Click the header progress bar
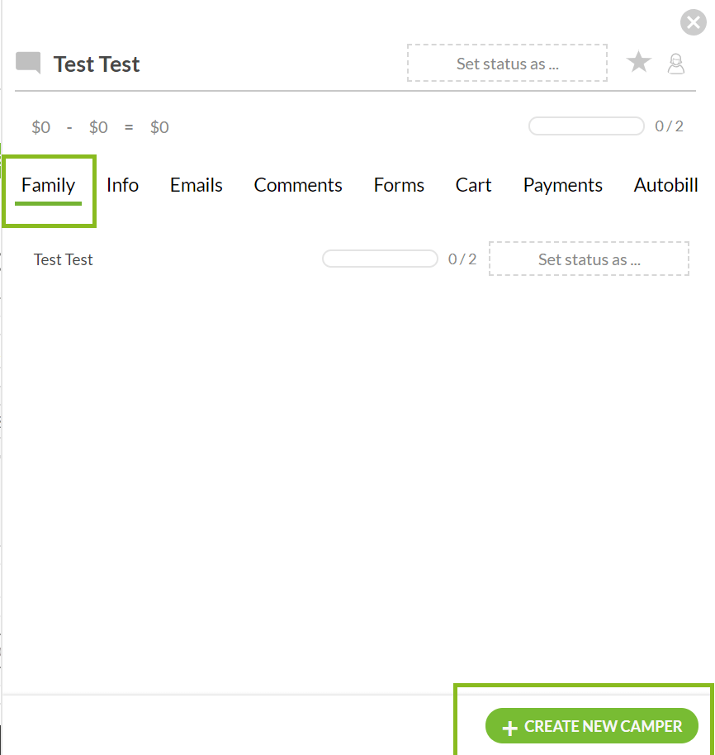This screenshot has height=755, width=715. click(x=586, y=126)
